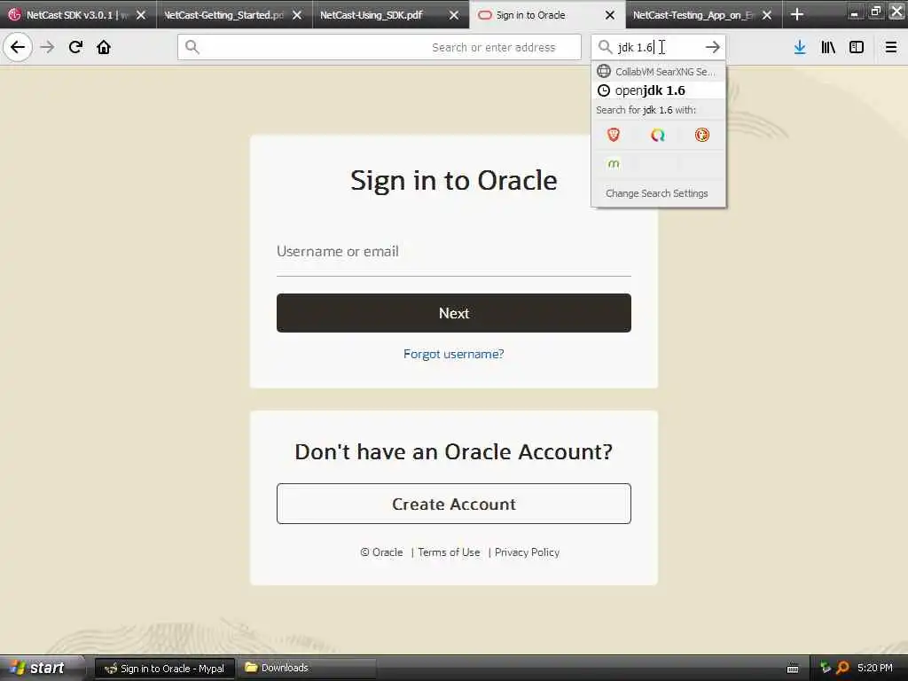Reload the current page

click(x=75, y=47)
